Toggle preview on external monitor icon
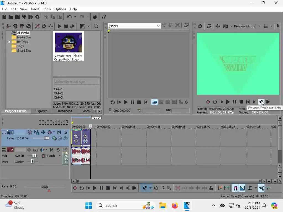The height and width of the screenshot is (212, 283). (x=209, y=26)
